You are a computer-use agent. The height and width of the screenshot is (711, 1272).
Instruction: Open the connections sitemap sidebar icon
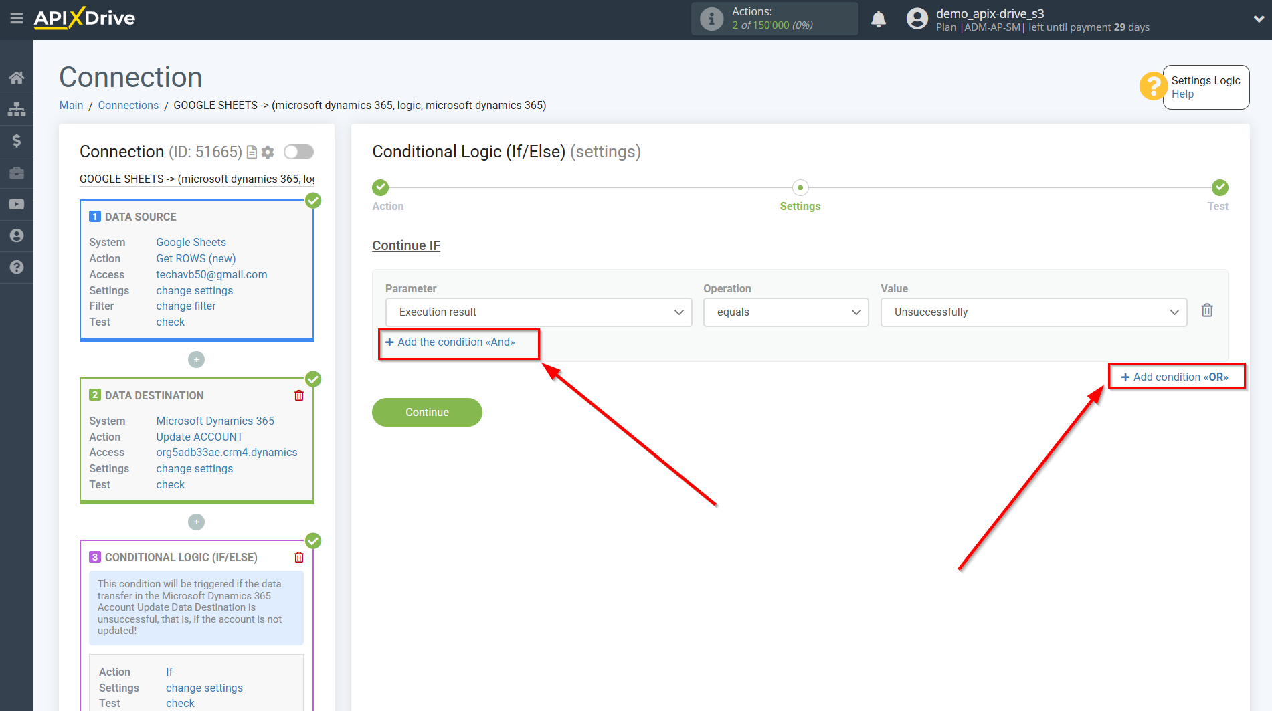(x=17, y=109)
